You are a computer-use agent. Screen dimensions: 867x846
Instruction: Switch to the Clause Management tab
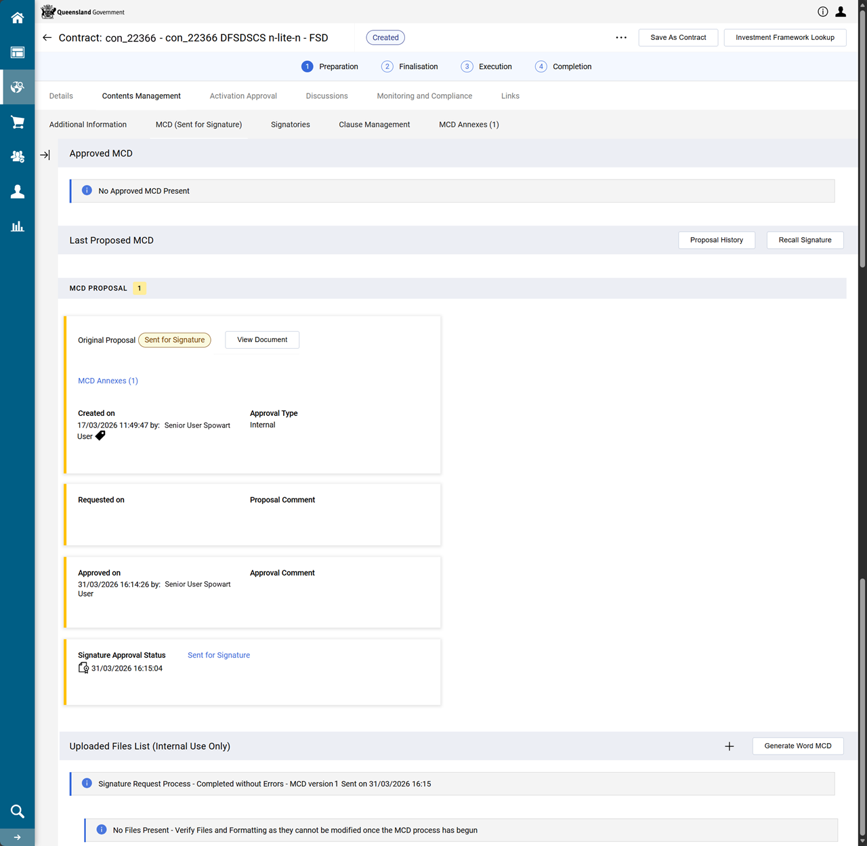pos(374,125)
